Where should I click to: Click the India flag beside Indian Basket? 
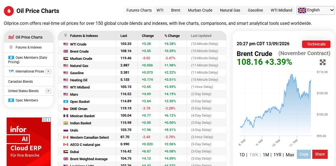pos(66,123)
